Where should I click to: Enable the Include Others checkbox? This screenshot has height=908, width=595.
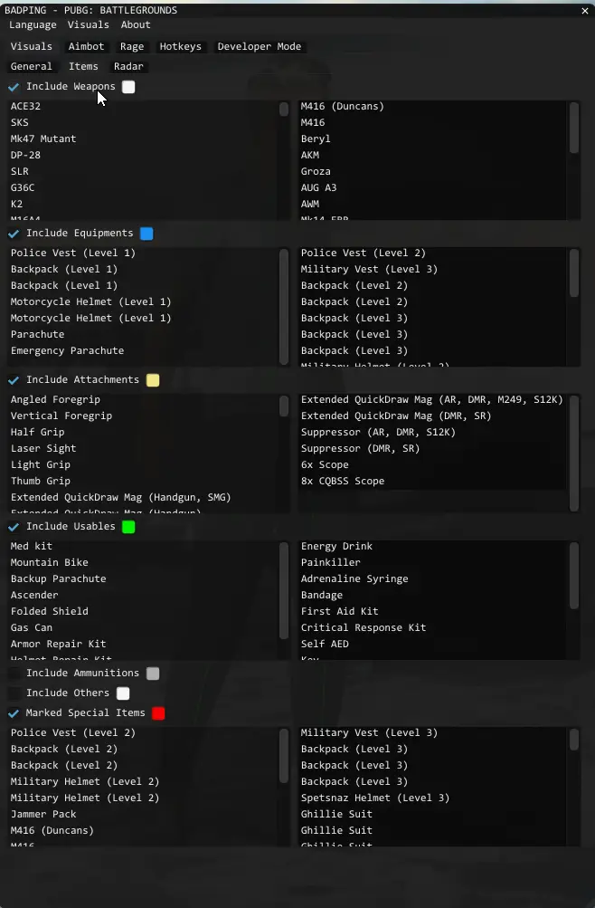coord(14,693)
